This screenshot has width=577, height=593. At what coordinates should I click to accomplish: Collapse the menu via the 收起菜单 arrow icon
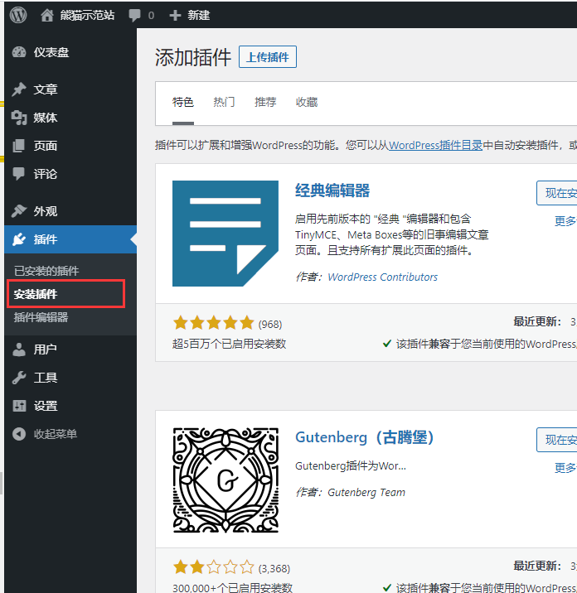19,434
